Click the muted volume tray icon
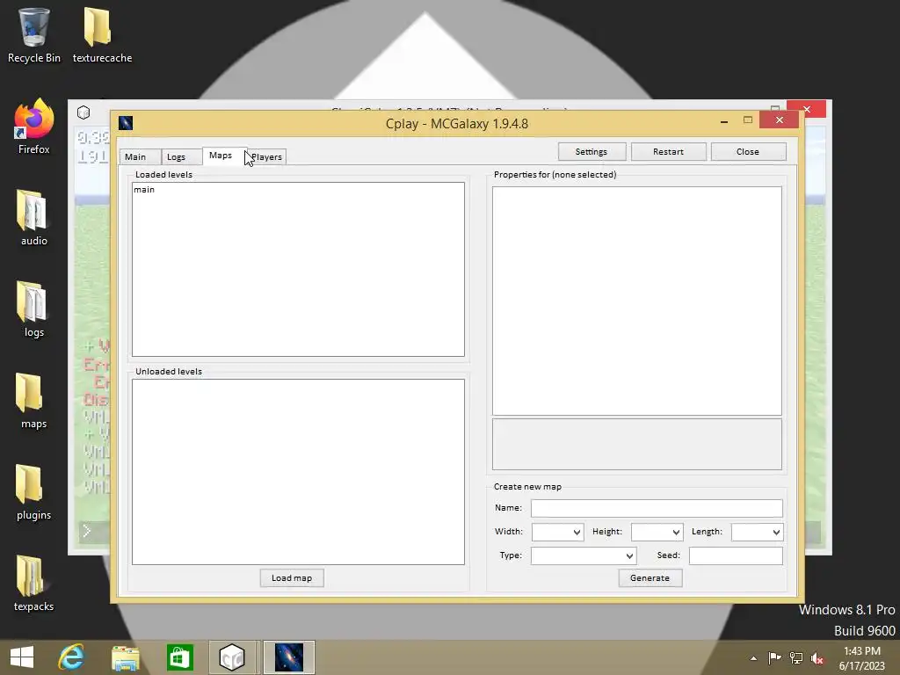Viewport: 900px width, 675px height. [x=817, y=658]
